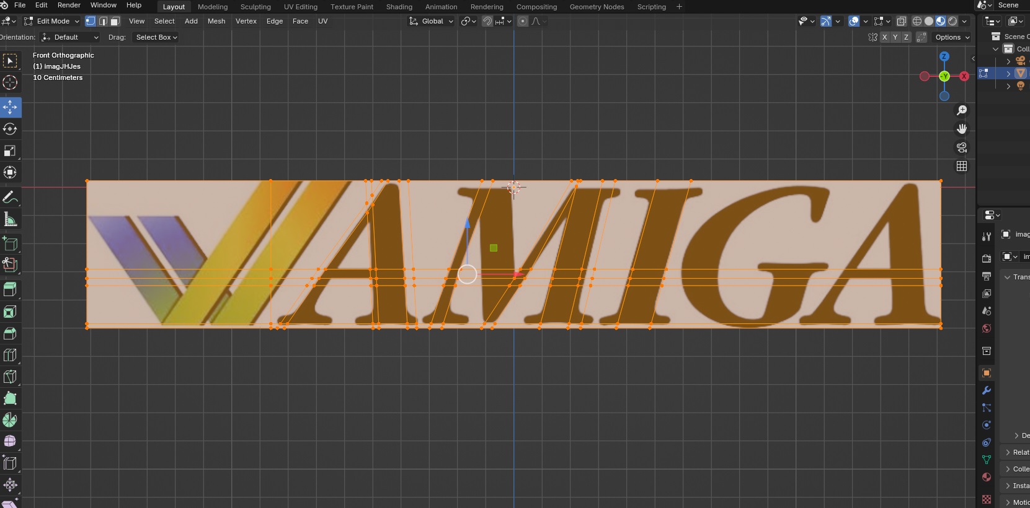This screenshot has width=1030, height=508.
Task: Toggle X axis mirror
Action: click(885, 37)
